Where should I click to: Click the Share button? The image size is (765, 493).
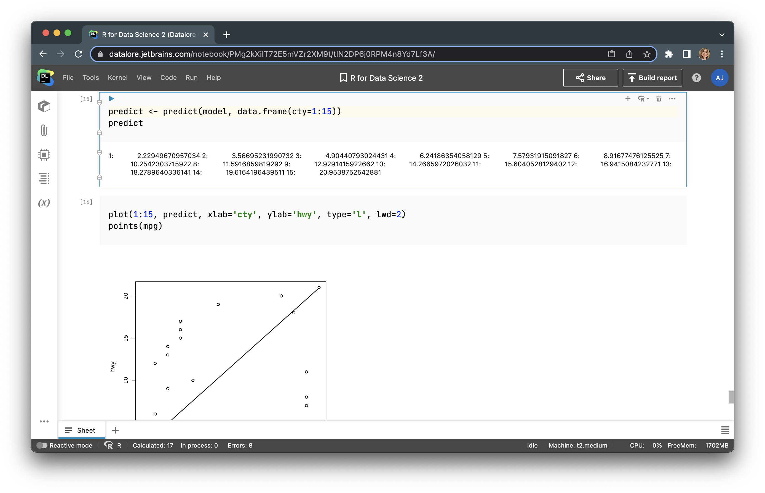(590, 78)
